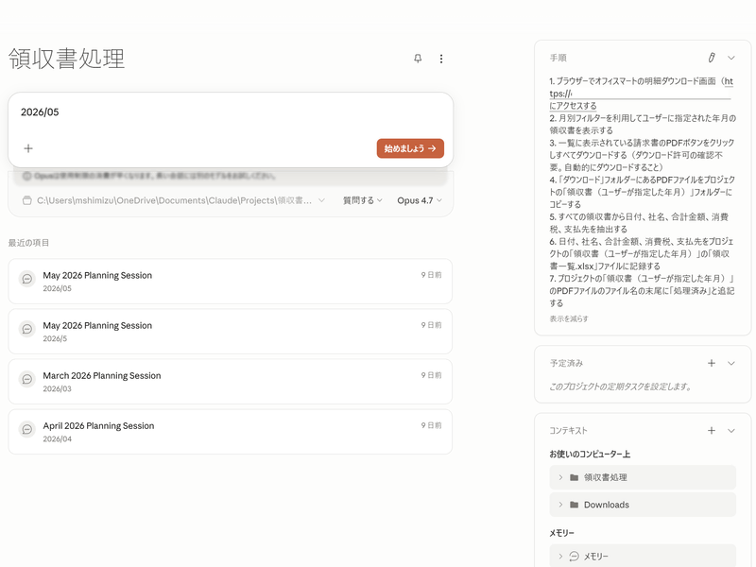Collapse the 予定済み panel chevron
The image size is (756, 567).
point(731,363)
